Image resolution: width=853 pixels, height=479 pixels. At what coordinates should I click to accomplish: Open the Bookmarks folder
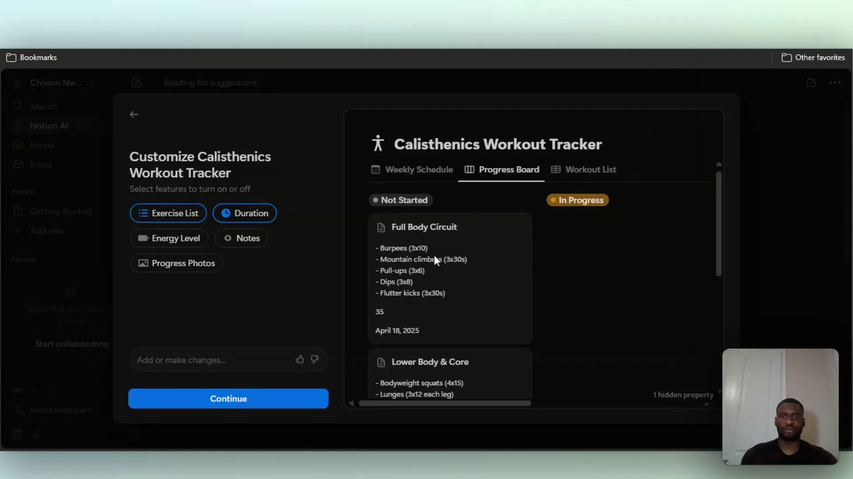tap(32, 58)
